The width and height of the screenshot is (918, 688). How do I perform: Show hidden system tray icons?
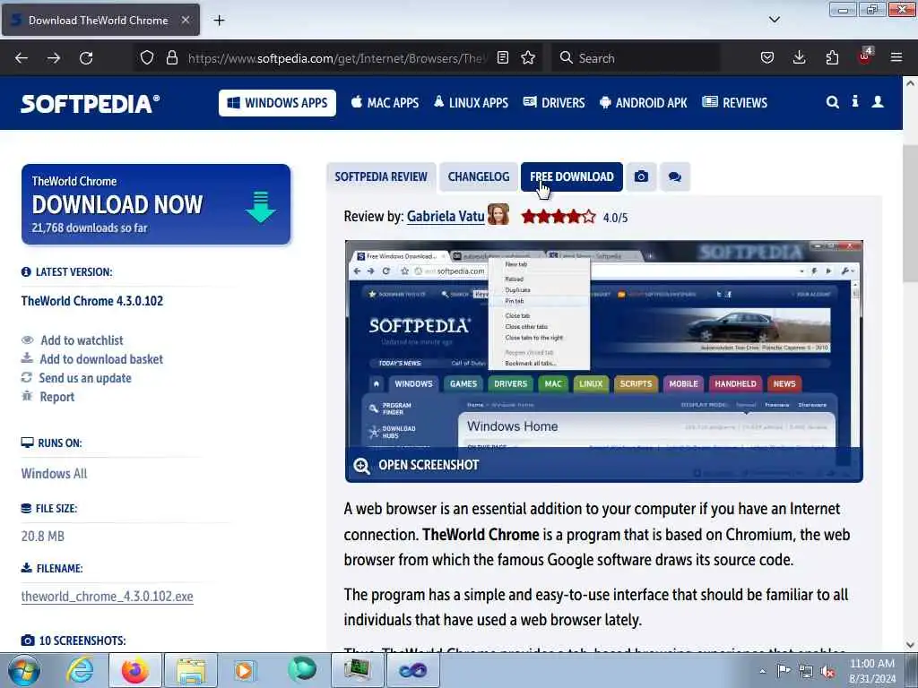[762, 671]
